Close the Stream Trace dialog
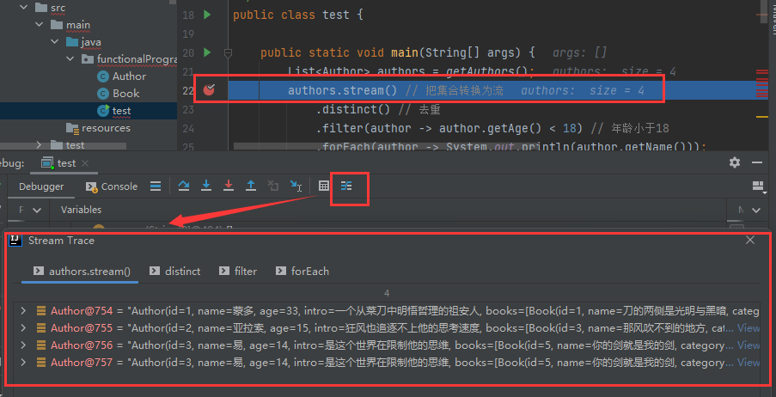 (x=750, y=240)
